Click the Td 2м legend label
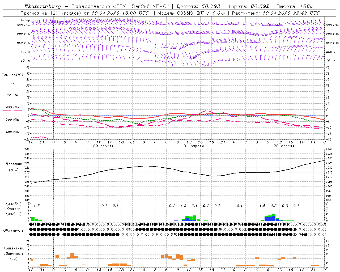The width and height of the screenshot is (340, 272). pos(12,95)
